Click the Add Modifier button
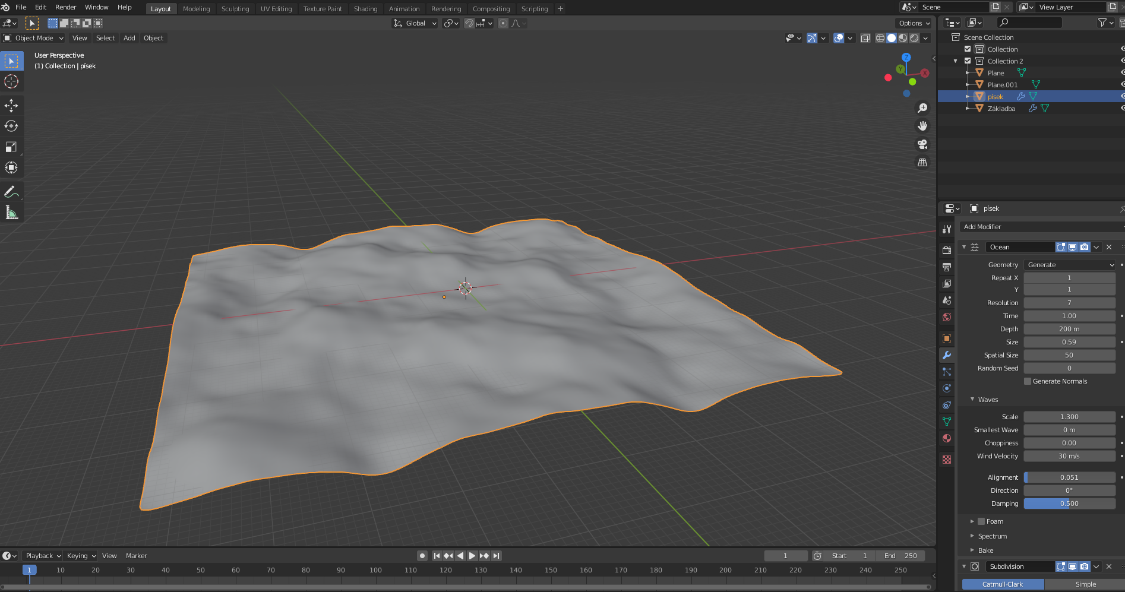The height and width of the screenshot is (592, 1125). tap(1041, 227)
